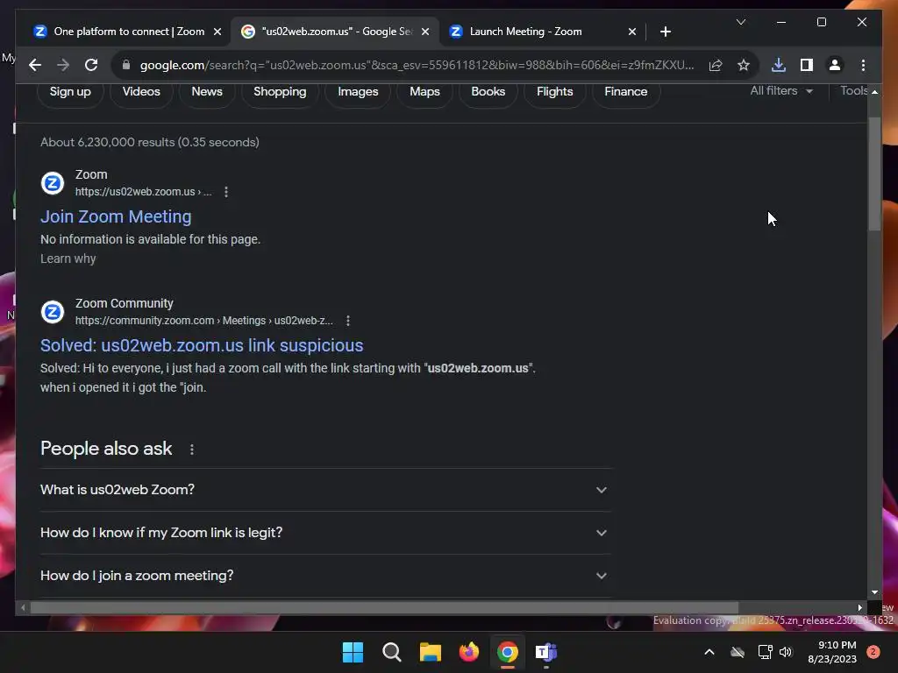Open the Chrome downloads icon
The image size is (898, 673).
(779, 65)
